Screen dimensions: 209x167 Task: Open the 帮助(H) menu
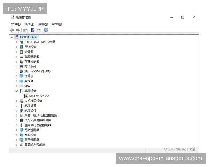point(57,24)
